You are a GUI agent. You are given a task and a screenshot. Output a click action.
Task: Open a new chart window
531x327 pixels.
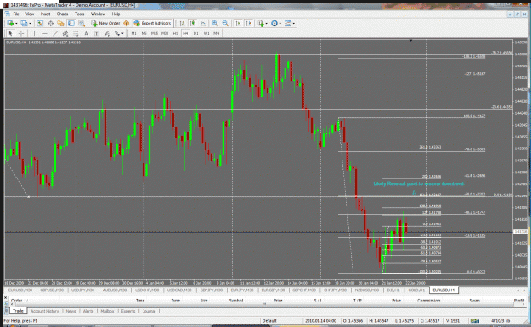[x=10, y=24]
